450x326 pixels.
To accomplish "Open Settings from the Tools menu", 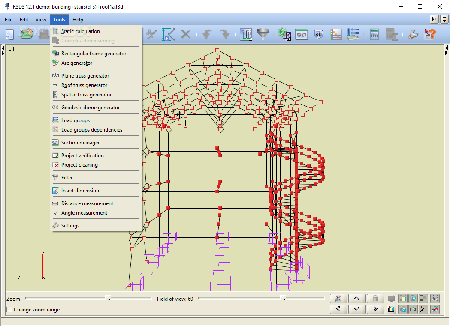I will [x=96, y=226].
